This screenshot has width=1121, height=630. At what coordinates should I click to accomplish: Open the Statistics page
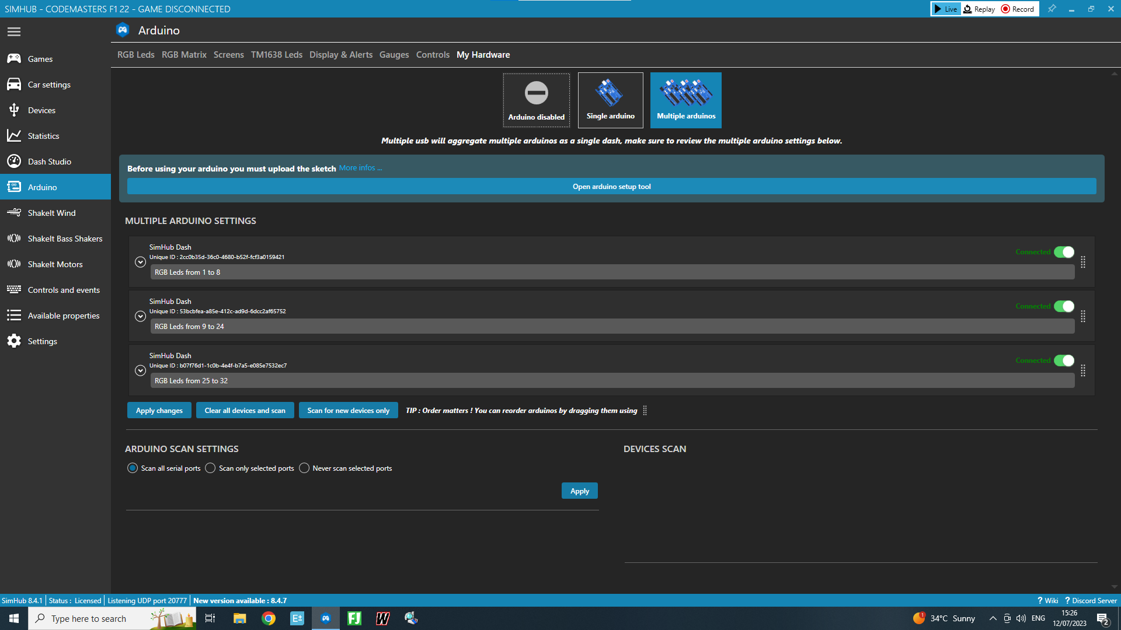point(55,136)
